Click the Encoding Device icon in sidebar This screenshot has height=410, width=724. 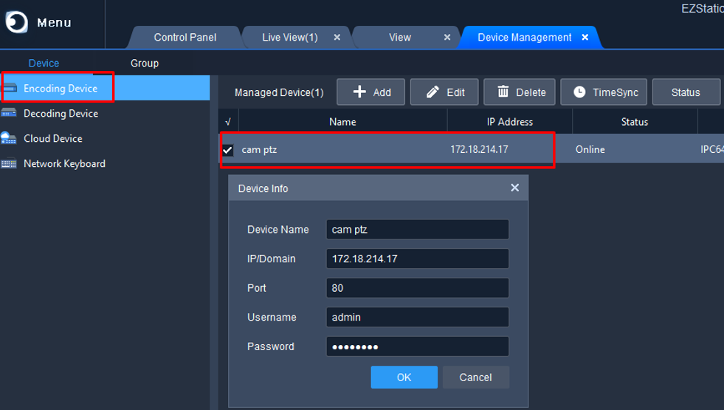10,89
